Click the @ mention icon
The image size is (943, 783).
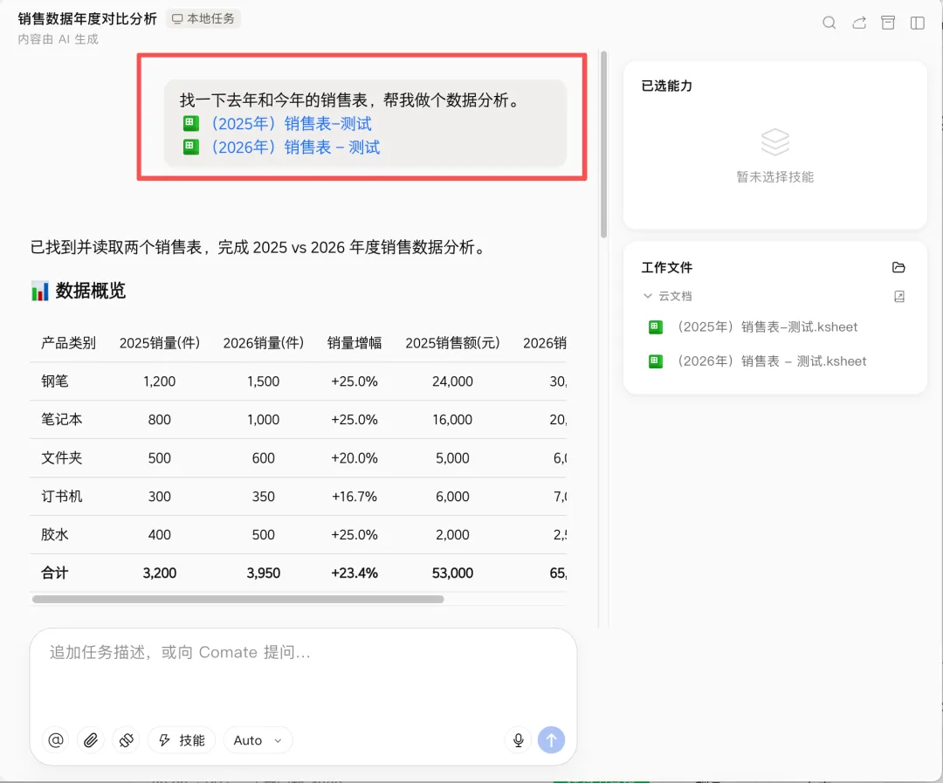coord(56,739)
